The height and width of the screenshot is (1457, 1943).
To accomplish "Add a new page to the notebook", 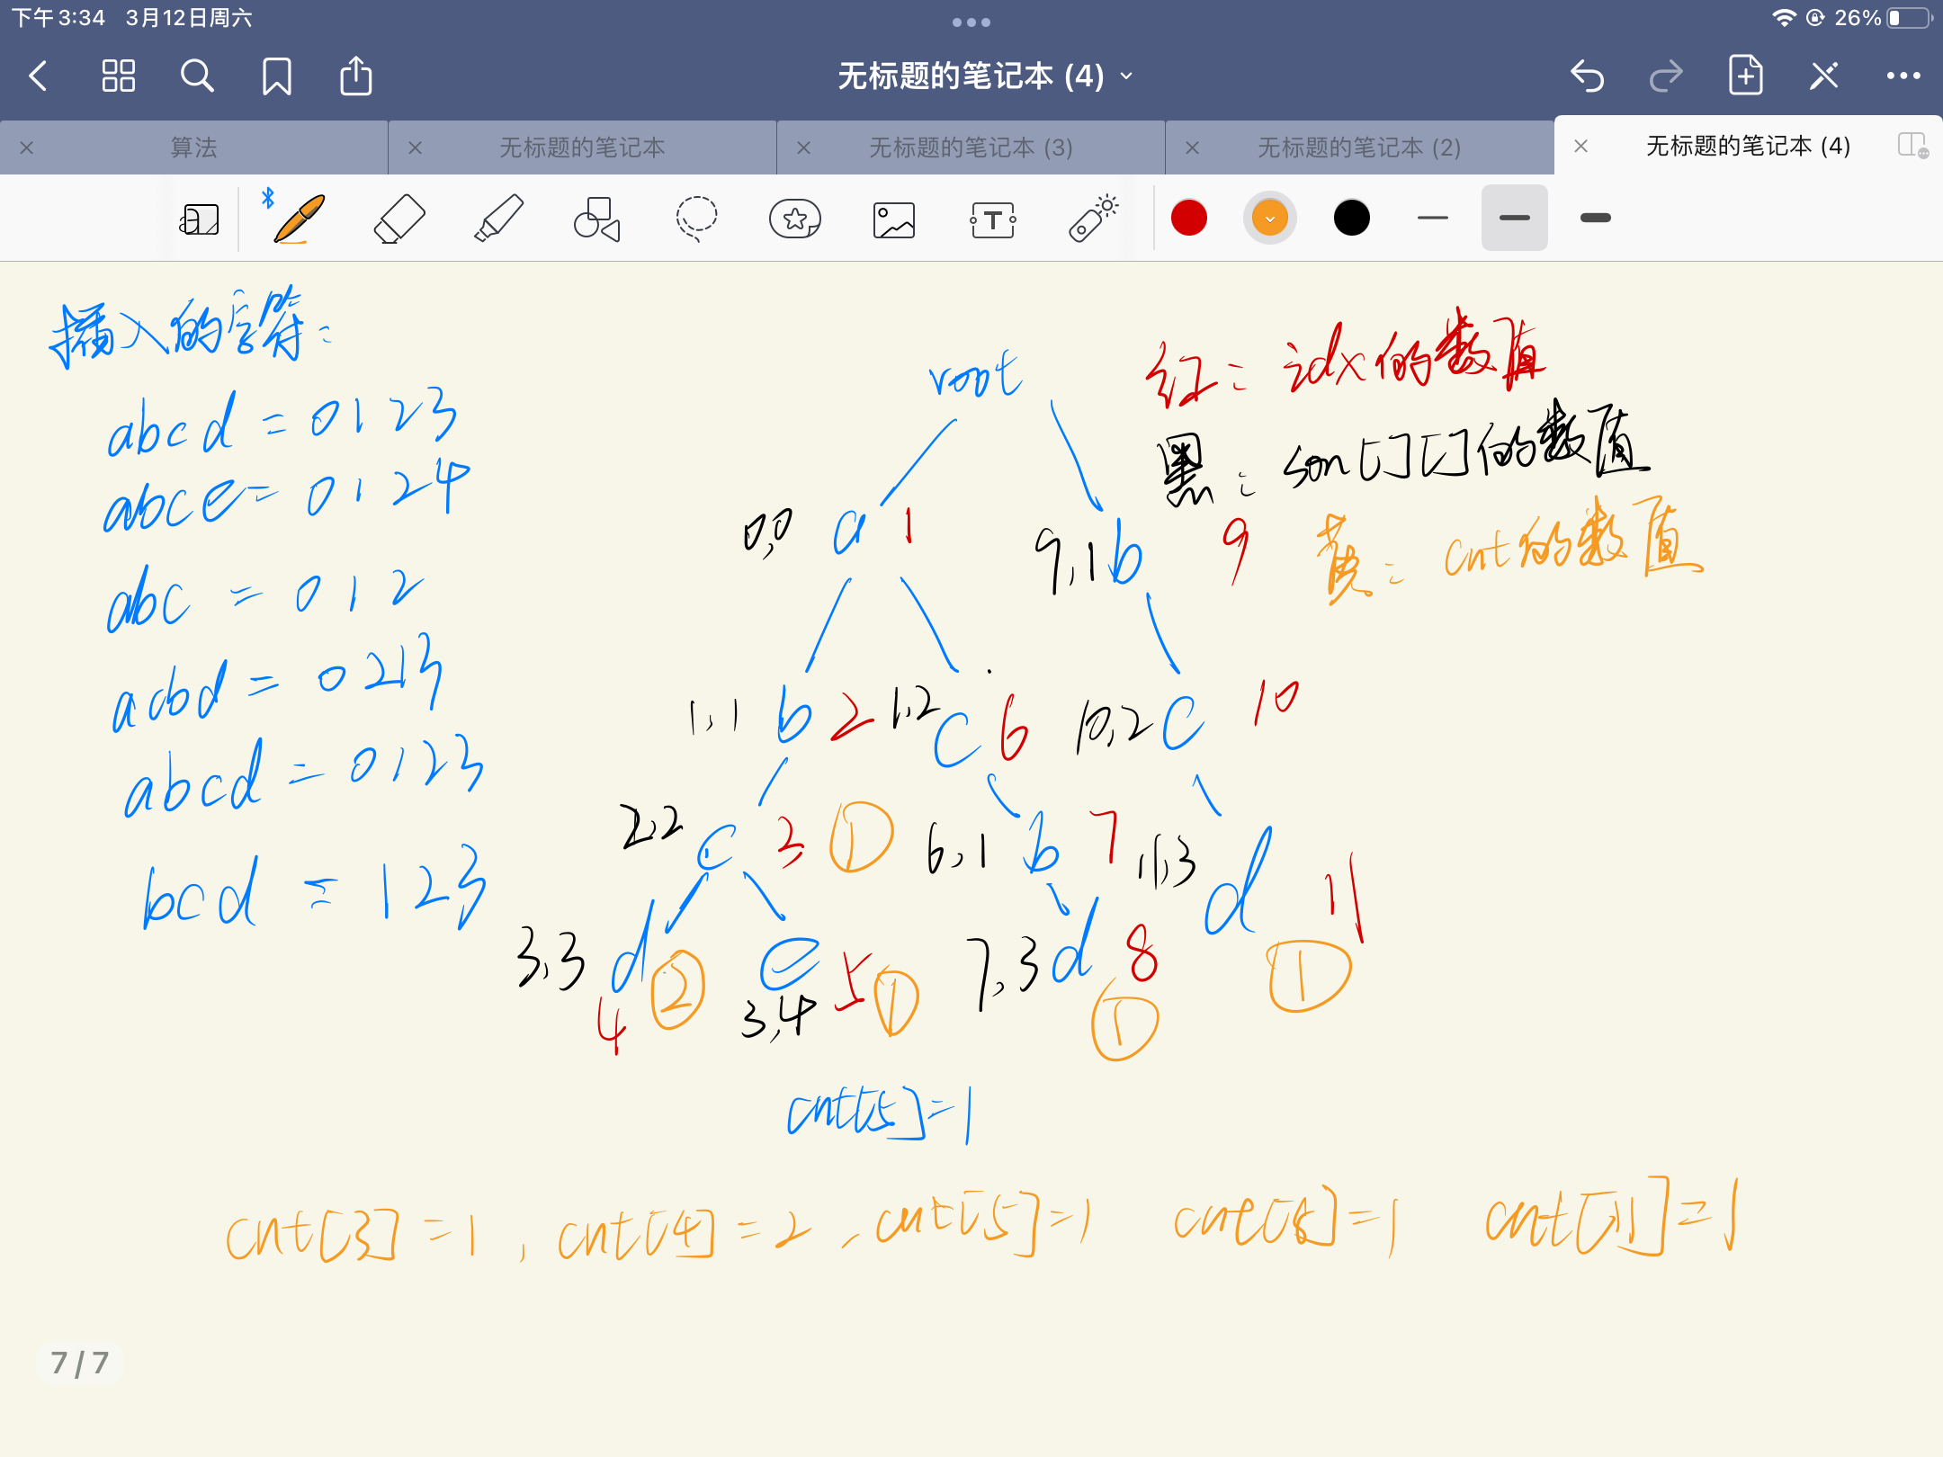I will click(x=1745, y=76).
